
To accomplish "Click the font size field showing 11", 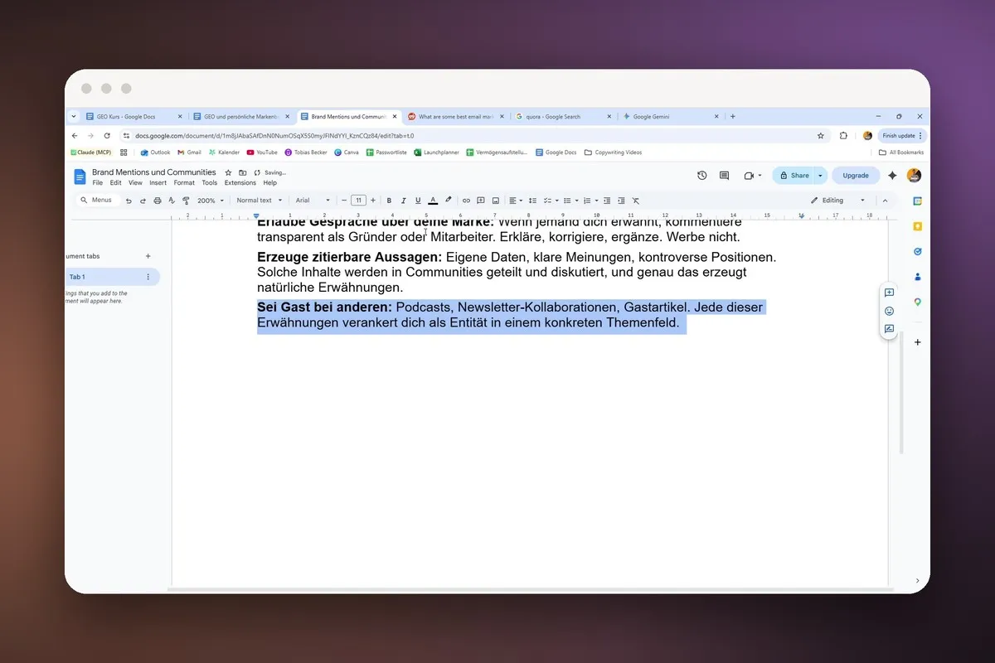I will tap(358, 201).
